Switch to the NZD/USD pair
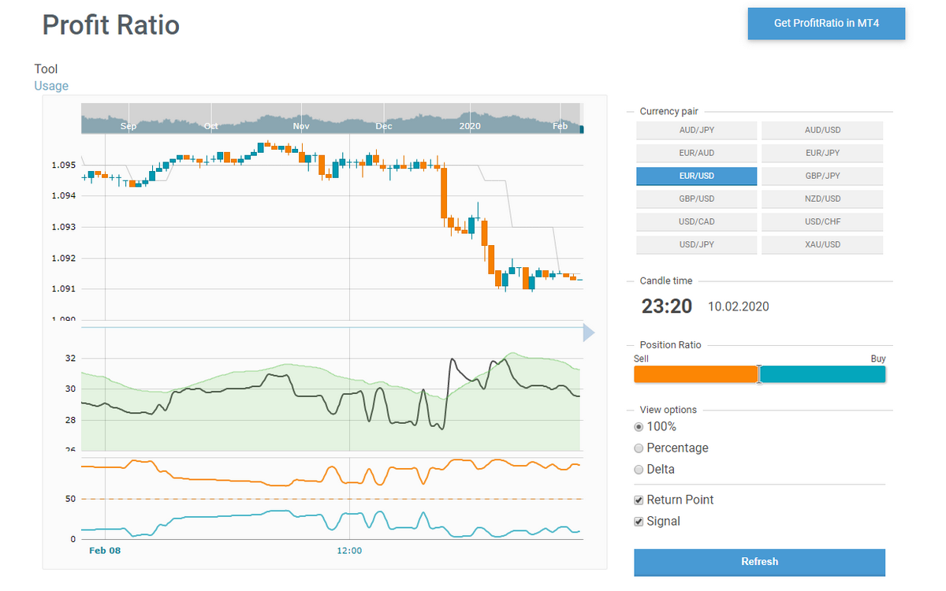 (x=822, y=199)
